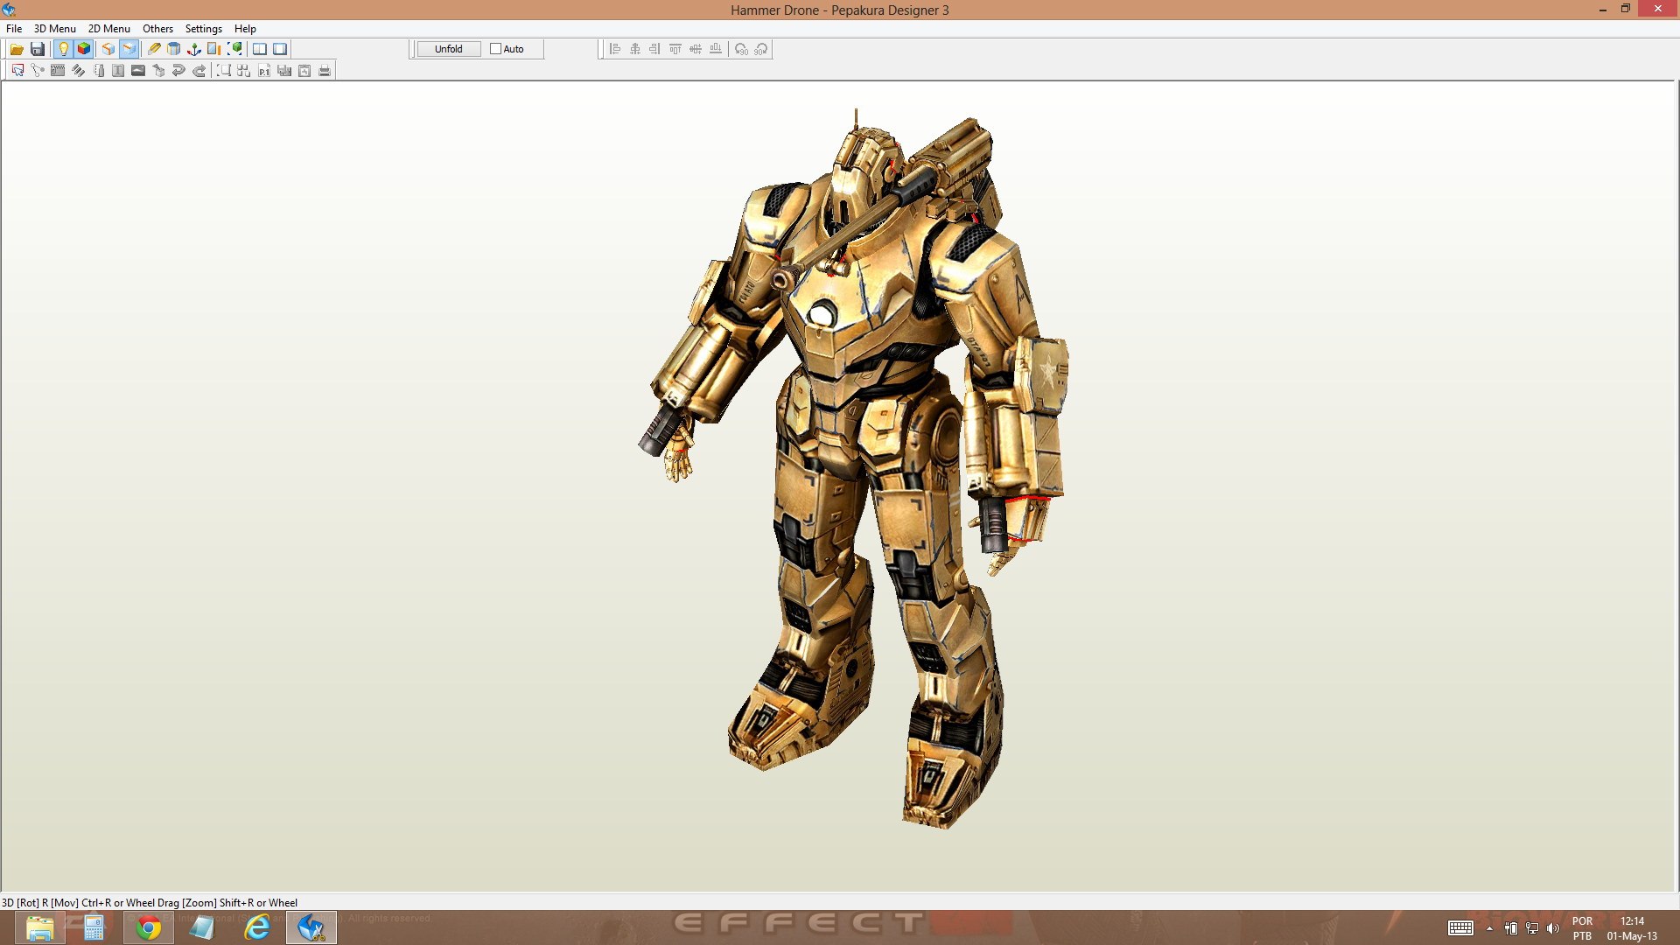Click the 3D axis orientation icon
Screen dimensions: 1680x945
[x=194, y=49]
